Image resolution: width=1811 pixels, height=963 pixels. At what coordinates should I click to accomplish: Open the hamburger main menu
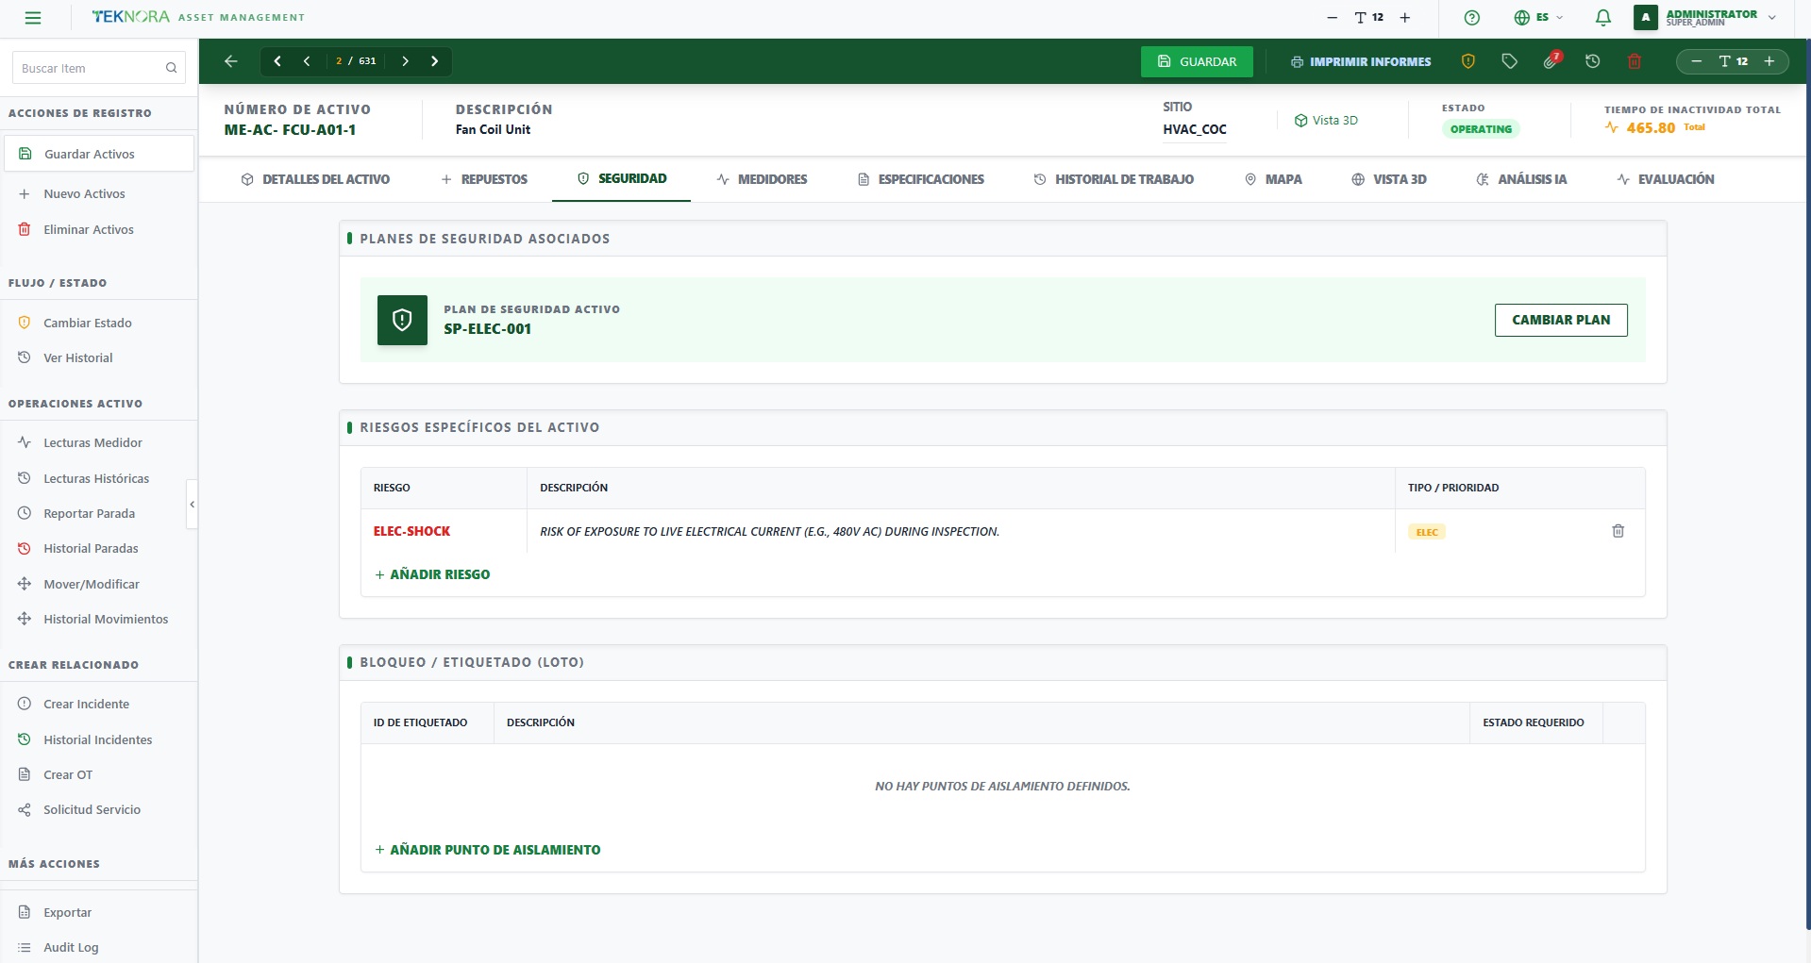(x=33, y=17)
